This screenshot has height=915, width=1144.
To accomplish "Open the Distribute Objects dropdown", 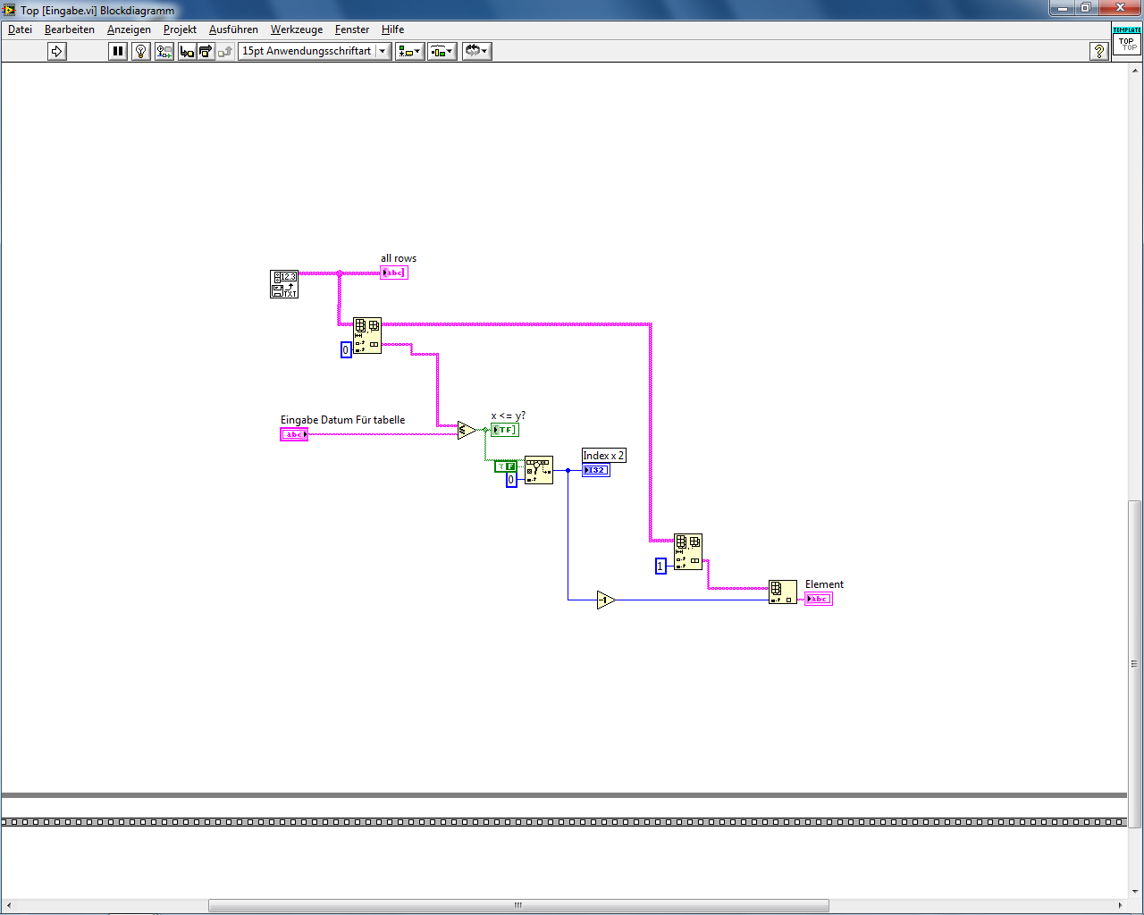I will (442, 51).
